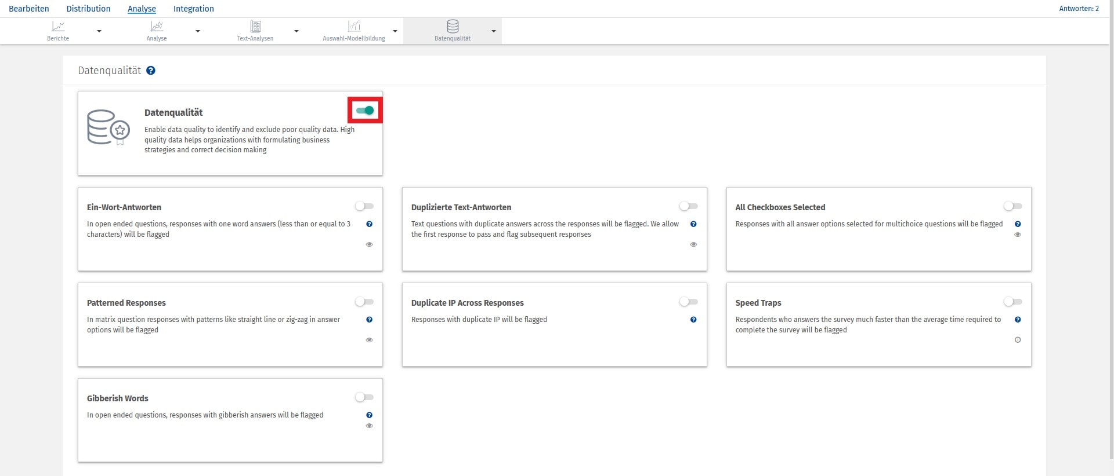Enable Duplicate IP Across Responses switch
Screen dimensions: 1114x476
[689, 302]
